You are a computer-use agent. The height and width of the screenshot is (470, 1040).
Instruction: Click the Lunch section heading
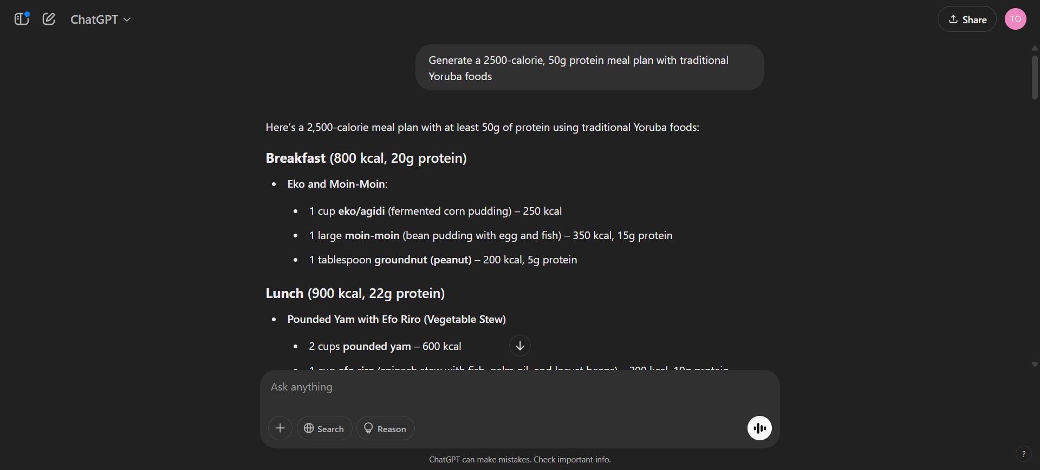(x=355, y=294)
